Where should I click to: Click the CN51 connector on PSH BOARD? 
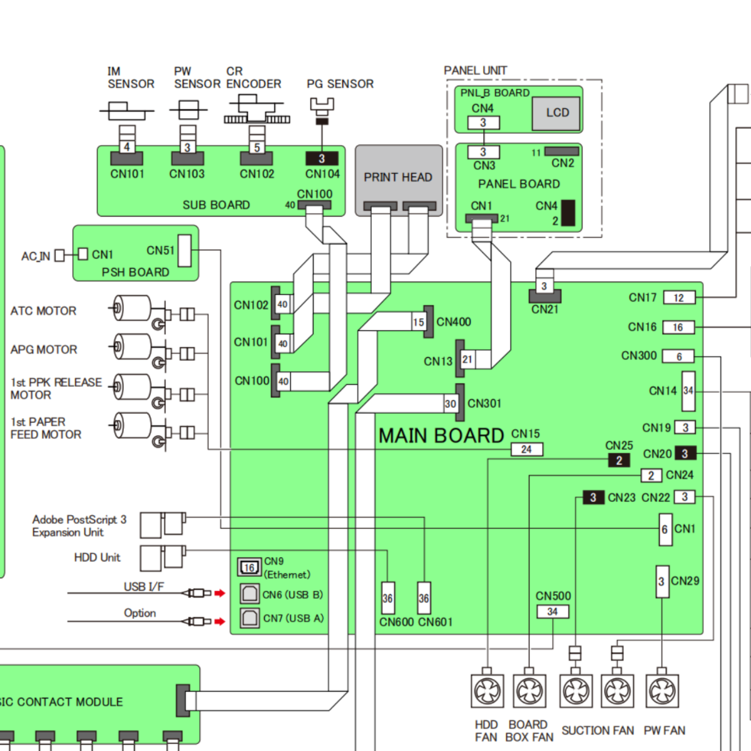point(185,250)
